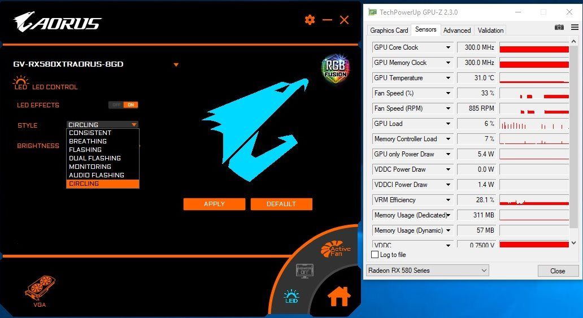
Task: Click the Fan Speed (%) history graph
Action: (x=534, y=93)
